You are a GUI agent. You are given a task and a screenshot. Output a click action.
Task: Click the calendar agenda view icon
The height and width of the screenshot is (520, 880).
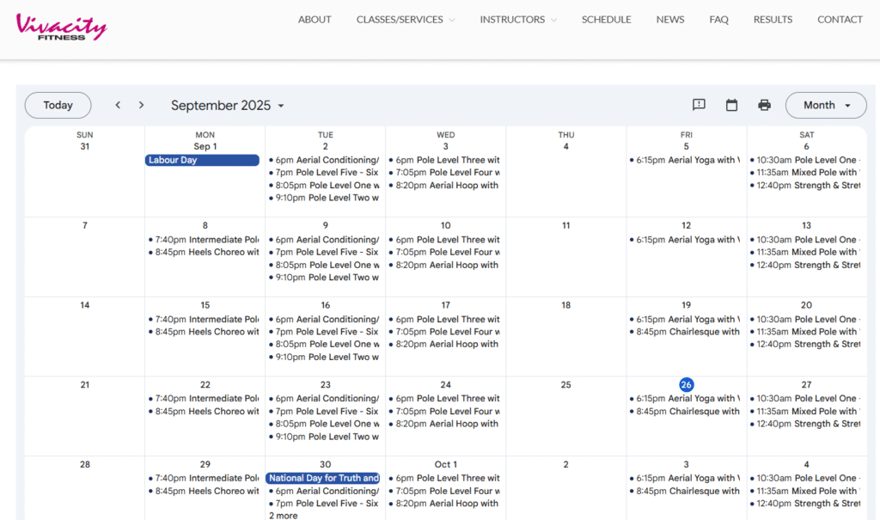coord(731,105)
